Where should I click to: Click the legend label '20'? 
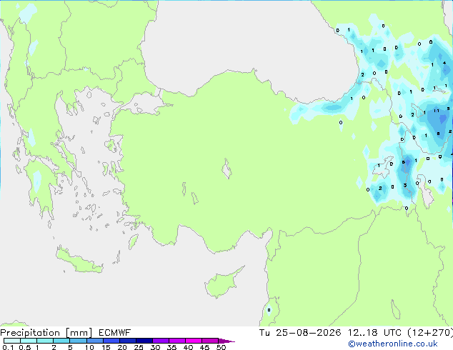point(122,347)
